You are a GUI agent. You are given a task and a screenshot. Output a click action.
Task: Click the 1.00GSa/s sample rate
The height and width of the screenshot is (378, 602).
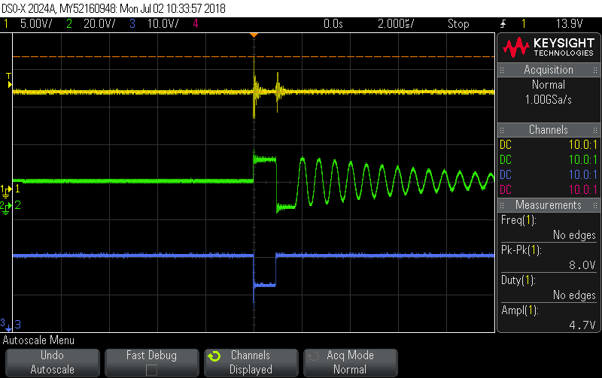[x=549, y=100]
